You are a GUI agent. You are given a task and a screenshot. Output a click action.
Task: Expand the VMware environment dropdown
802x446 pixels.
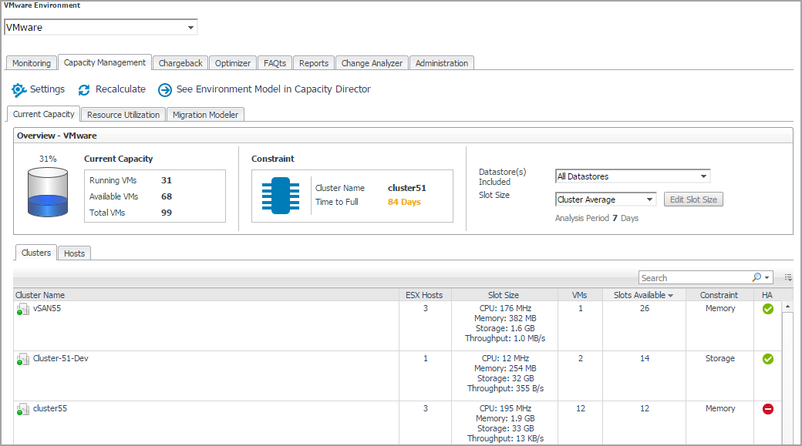tap(190, 28)
